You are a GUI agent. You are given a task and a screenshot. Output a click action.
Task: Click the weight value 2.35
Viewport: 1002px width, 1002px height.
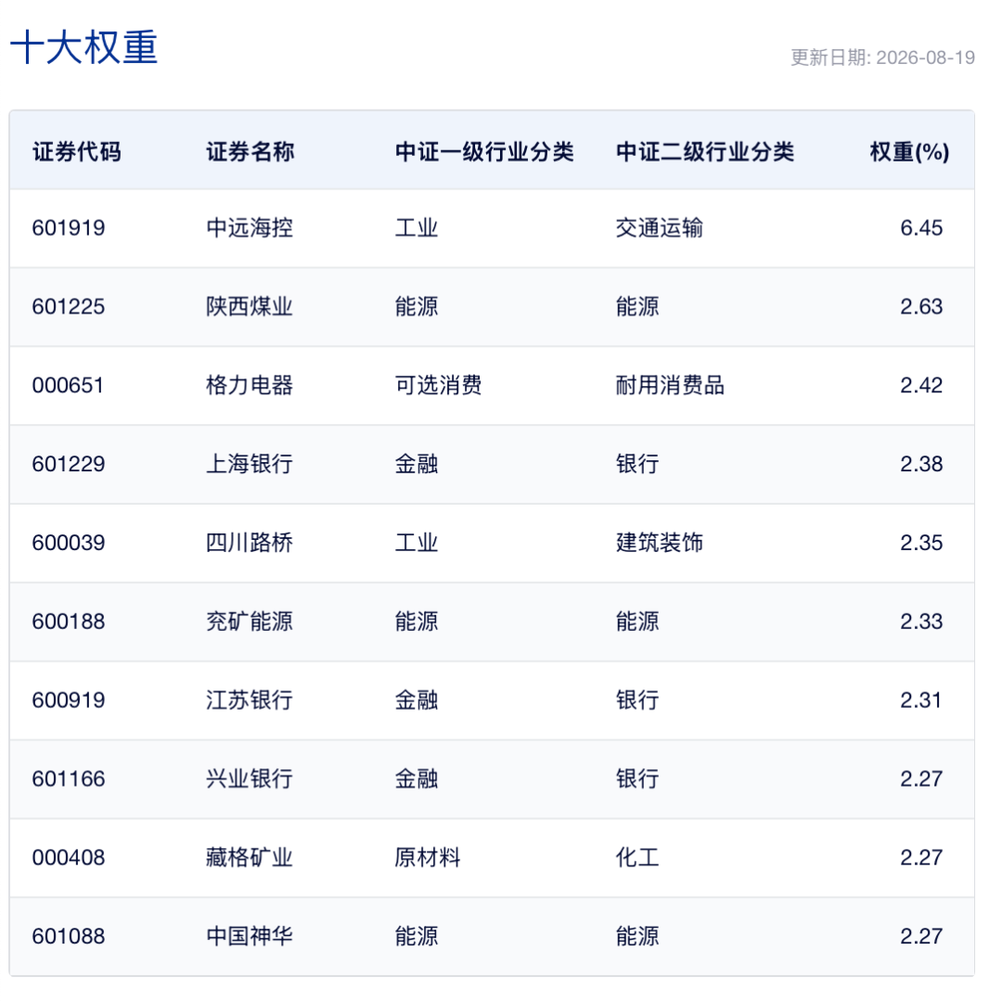(921, 543)
